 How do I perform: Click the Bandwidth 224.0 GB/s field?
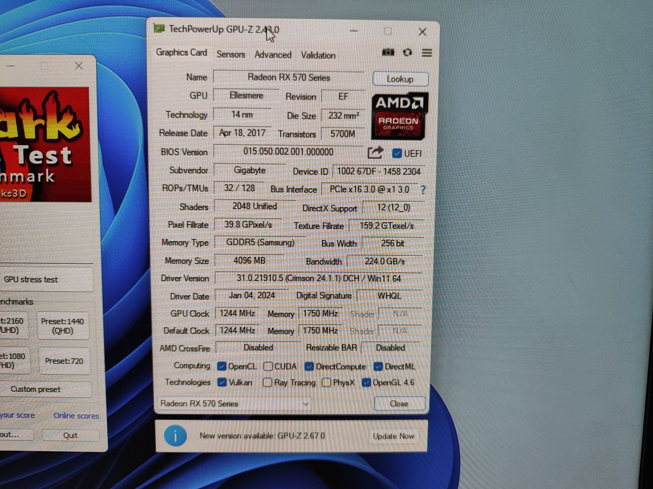click(x=385, y=261)
